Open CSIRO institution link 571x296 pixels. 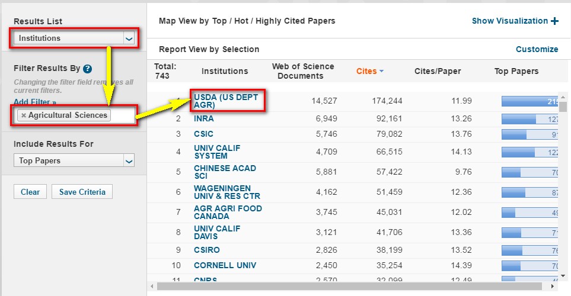[x=206, y=250]
